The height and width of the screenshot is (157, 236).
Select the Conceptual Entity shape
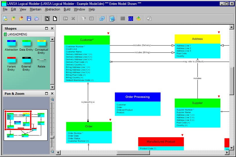click(41, 47)
